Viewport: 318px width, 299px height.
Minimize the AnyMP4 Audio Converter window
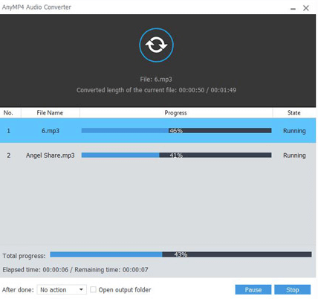click(x=293, y=8)
